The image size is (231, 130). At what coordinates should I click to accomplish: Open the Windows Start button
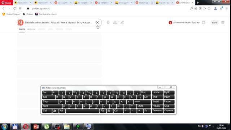coord(4,127)
